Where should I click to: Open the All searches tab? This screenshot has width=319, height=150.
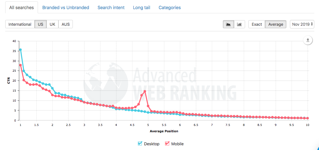pos(22,7)
